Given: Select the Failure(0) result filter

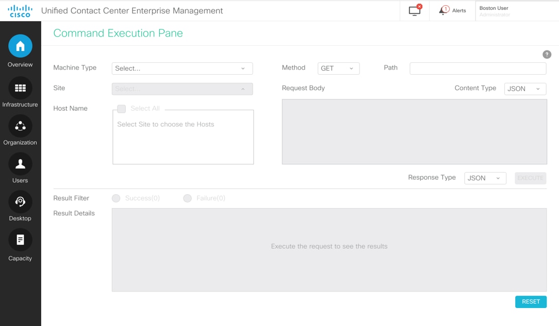Looking at the screenshot, I should [x=188, y=198].
